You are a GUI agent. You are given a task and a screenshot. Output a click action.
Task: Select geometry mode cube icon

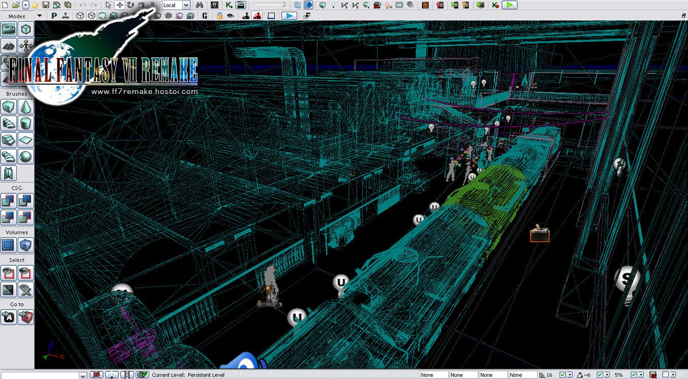(26, 30)
